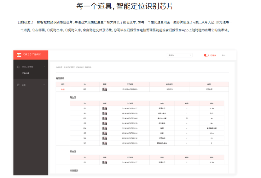This screenshot has width=261, height=178.
Task: Click 十里桃花 name cell in row 186
Action: click(162, 138)
